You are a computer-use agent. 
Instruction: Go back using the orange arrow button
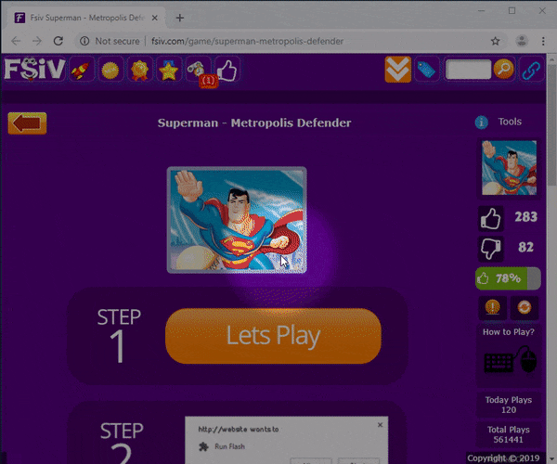[27, 123]
